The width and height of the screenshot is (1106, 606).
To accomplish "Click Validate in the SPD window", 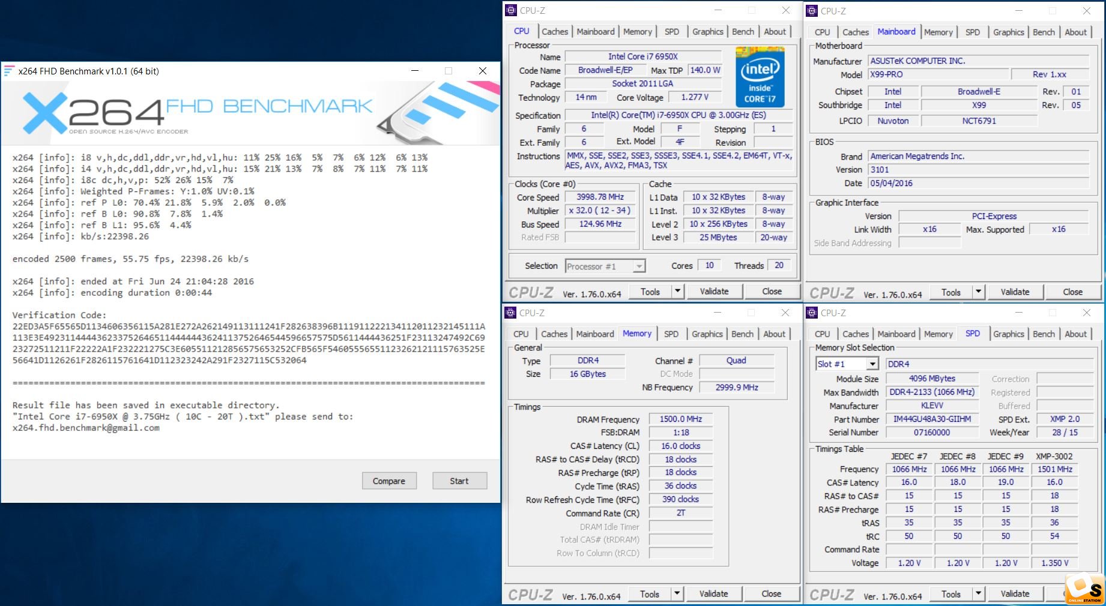I will [x=1015, y=594].
